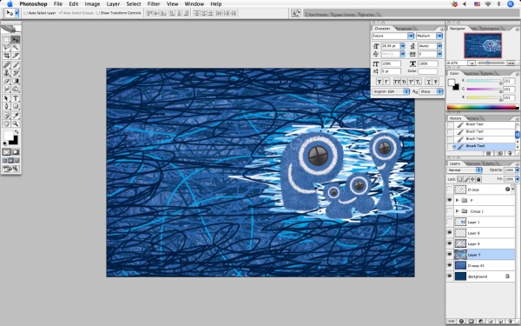Hide the Background layer
Viewport: 521px width, 326px height.
[x=450, y=276]
